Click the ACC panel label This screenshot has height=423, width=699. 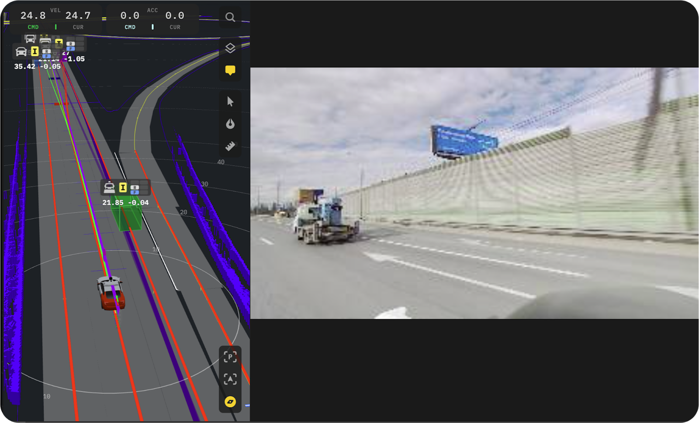coord(152,10)
